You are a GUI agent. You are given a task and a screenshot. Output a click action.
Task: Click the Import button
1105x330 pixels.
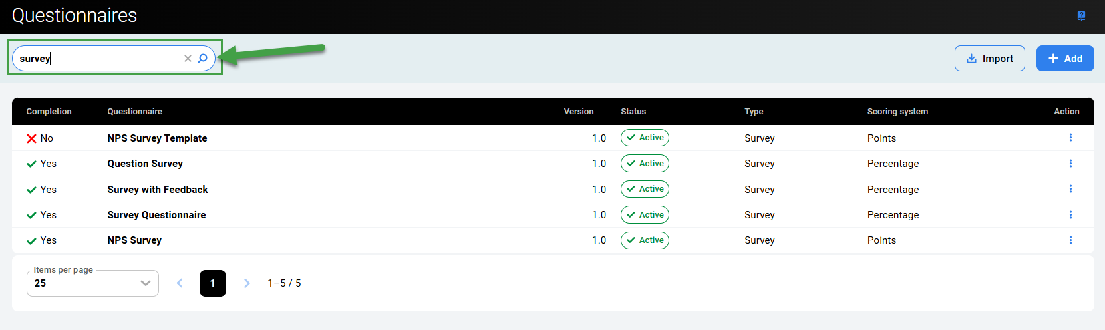[x=989, y=59]
